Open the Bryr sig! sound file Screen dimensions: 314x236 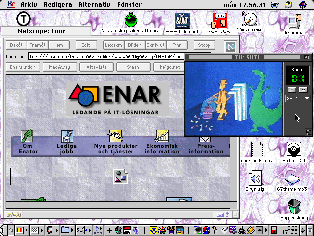(255, 178)
